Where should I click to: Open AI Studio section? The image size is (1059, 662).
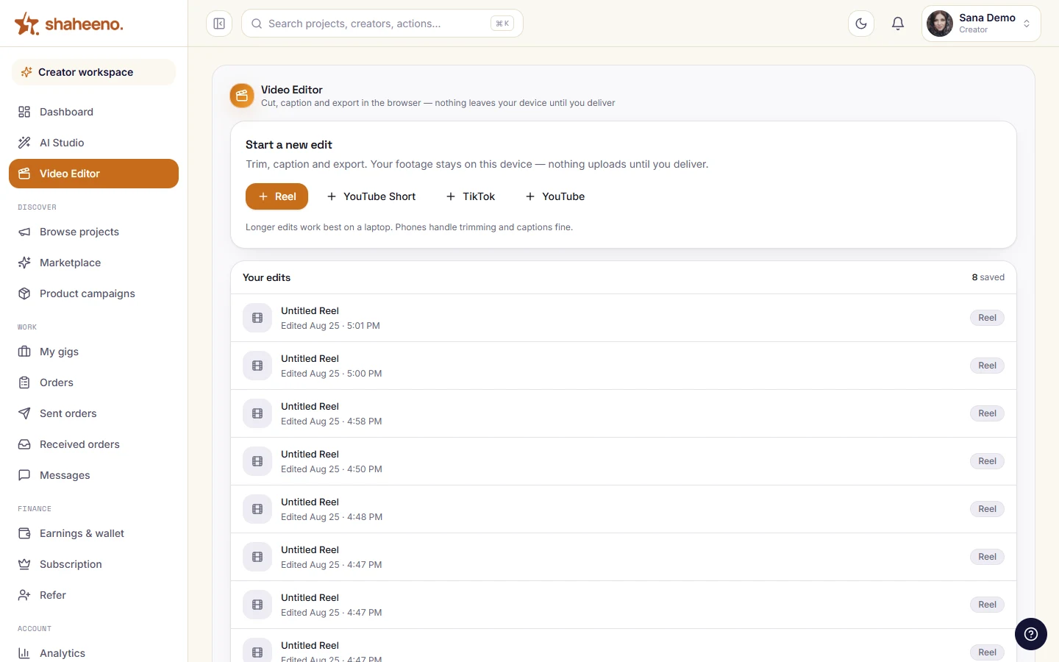click(x=93, y=143)
